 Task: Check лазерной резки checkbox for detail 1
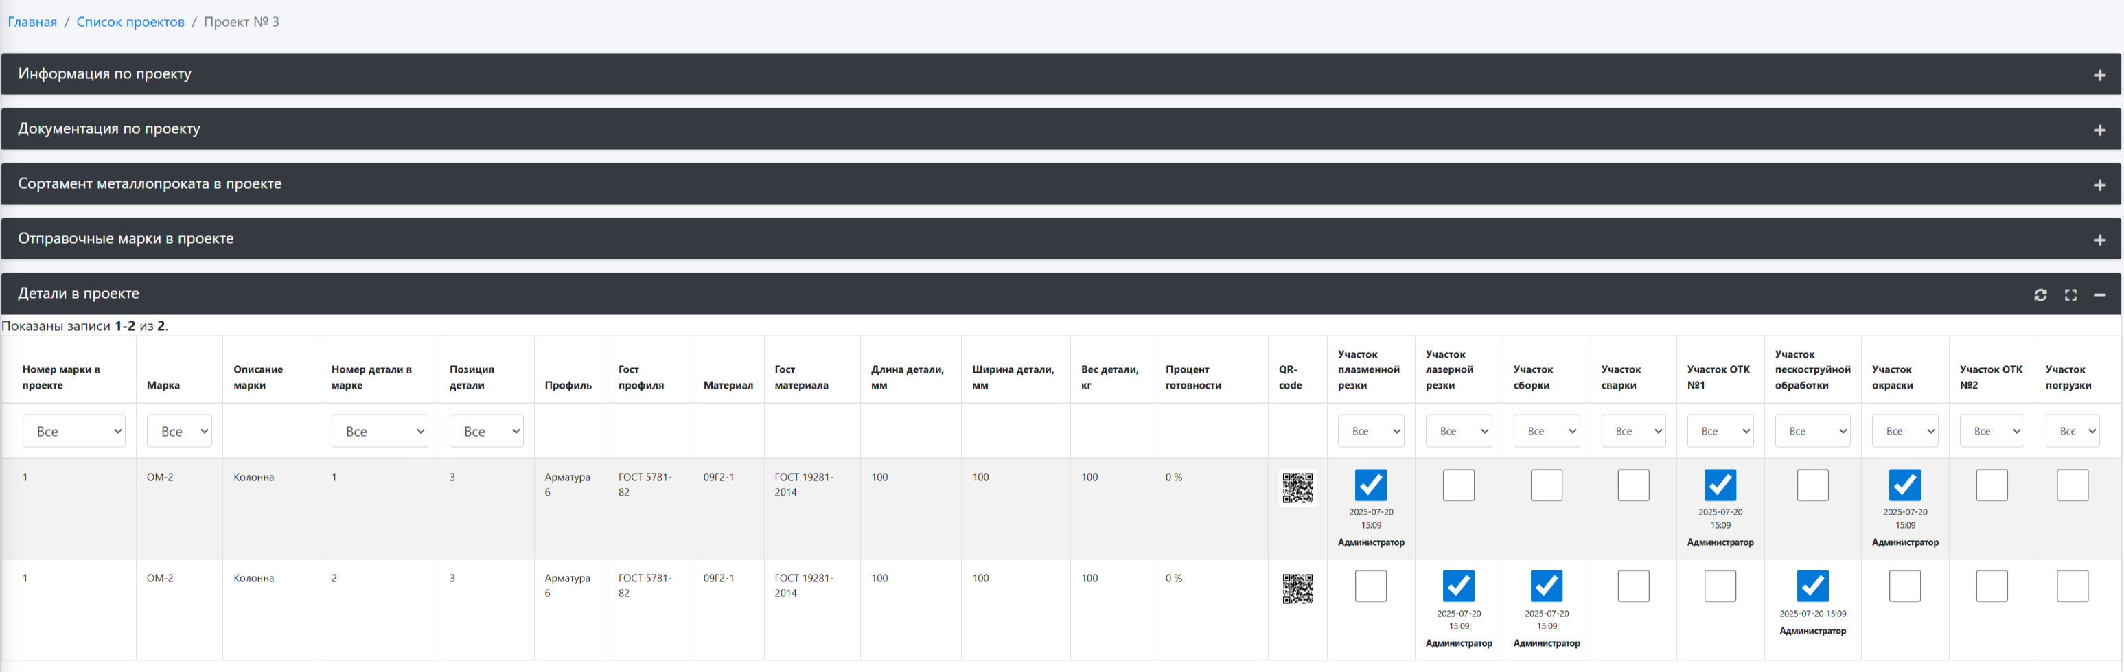point(1459,485)
